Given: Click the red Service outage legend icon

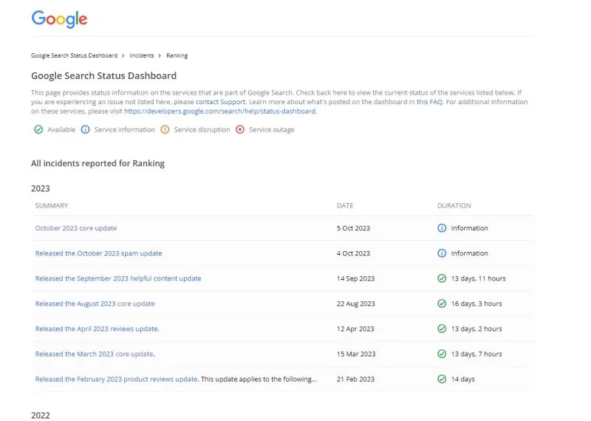Looking at the screenshot, I should pyautogui.click(x=239, y=130).
